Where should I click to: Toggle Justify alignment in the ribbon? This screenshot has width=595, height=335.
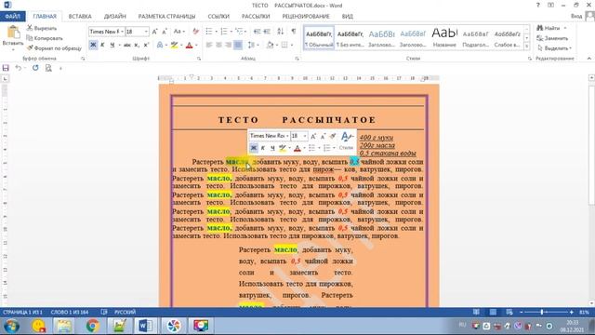click(238, 46)
